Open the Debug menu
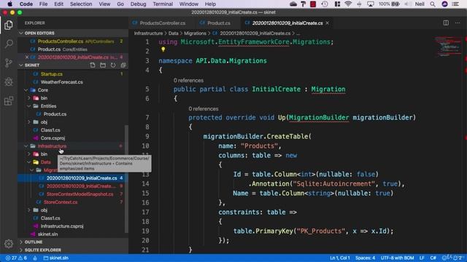 coord(138,4)
